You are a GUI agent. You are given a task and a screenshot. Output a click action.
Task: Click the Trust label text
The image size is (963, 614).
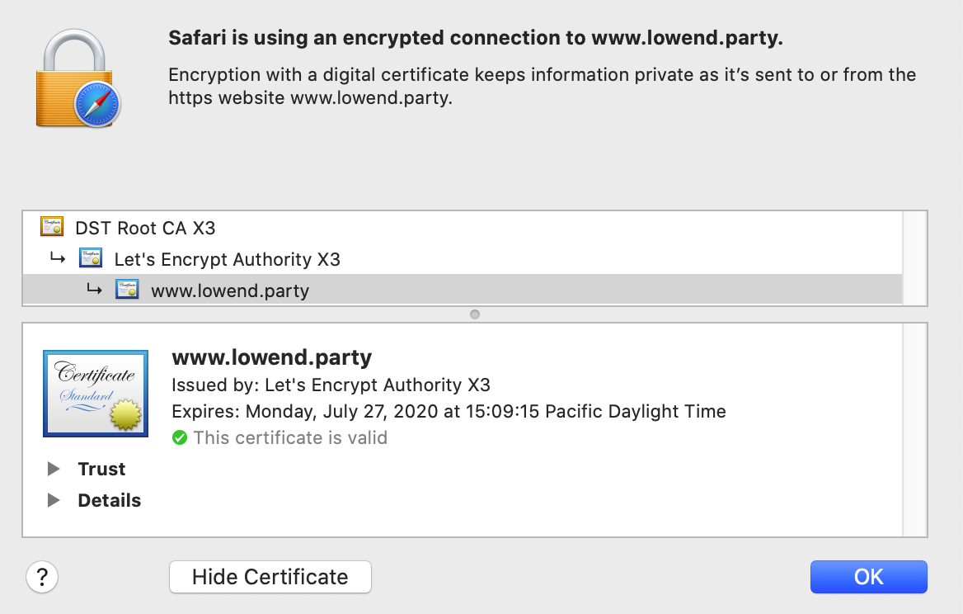[x=101, y=469]
